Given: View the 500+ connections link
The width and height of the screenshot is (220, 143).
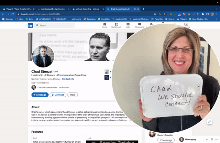Looking at the screenshot, I should coord(40,82).
